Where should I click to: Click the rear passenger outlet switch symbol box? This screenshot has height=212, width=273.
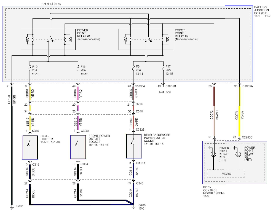134,146
